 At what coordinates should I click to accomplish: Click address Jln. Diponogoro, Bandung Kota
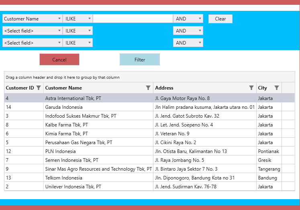[x=195, y=178]
